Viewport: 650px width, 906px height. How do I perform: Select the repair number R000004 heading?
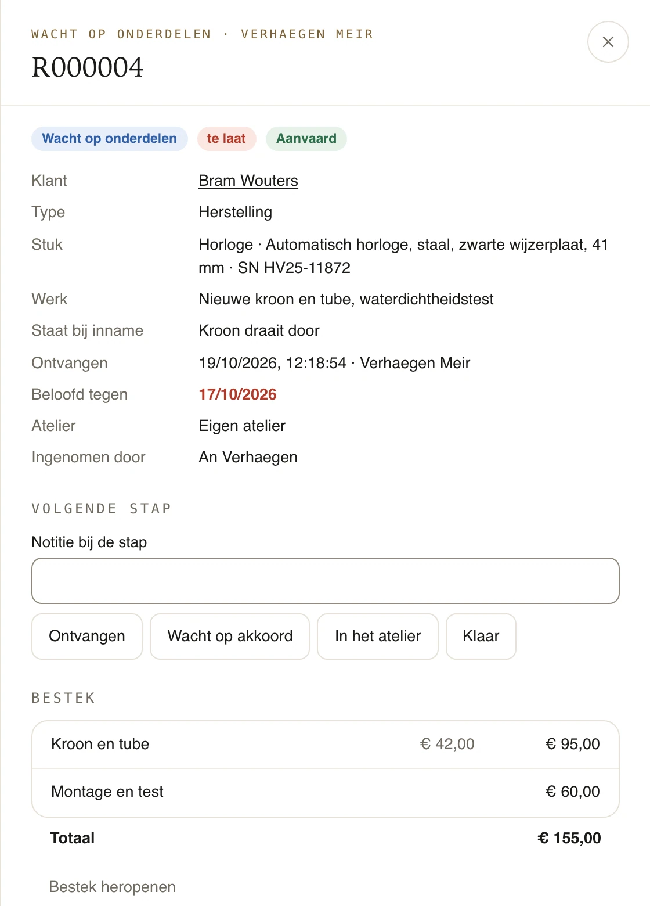(88, 67)
